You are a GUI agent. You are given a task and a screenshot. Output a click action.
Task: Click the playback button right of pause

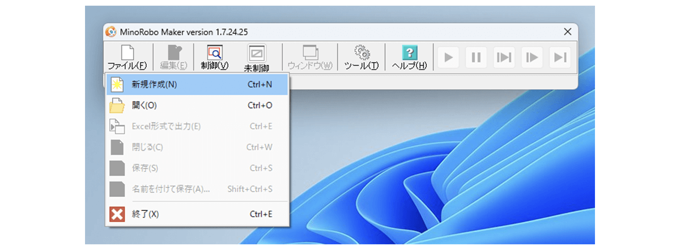504,57
